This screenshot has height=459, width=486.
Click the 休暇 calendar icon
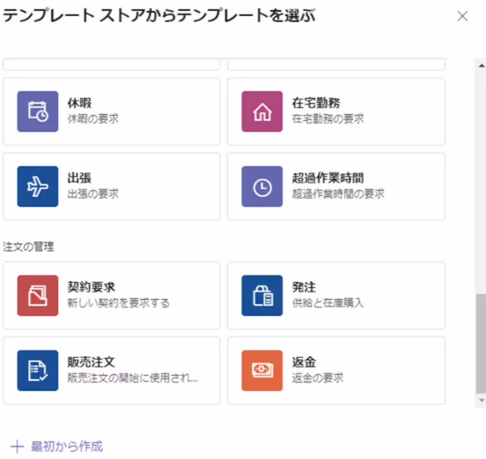tap(38, 111)
